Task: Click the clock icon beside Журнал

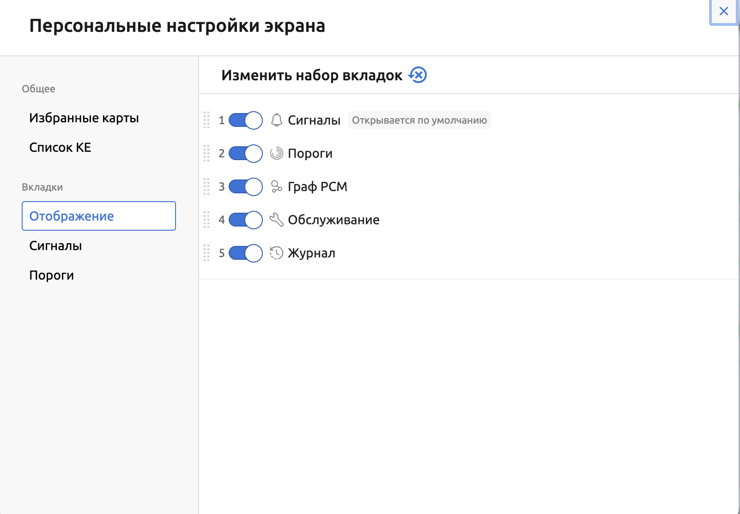Action: click(x=277, y=253)
